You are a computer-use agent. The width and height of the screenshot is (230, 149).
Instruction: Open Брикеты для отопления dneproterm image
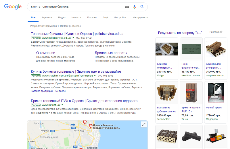point(216,49)
